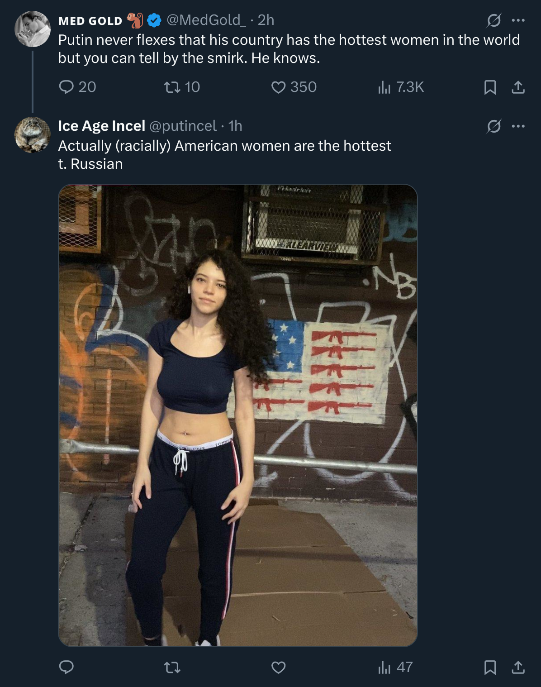Screen dimensions: 541x687
Task: Open MED GOLD profile avatar
Action: tap(33, 29)
